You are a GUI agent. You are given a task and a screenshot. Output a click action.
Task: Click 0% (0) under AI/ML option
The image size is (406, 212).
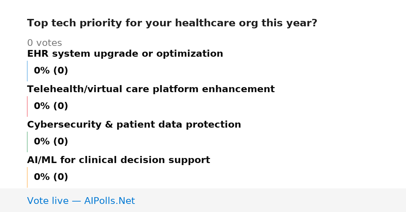tap(51, 177)
